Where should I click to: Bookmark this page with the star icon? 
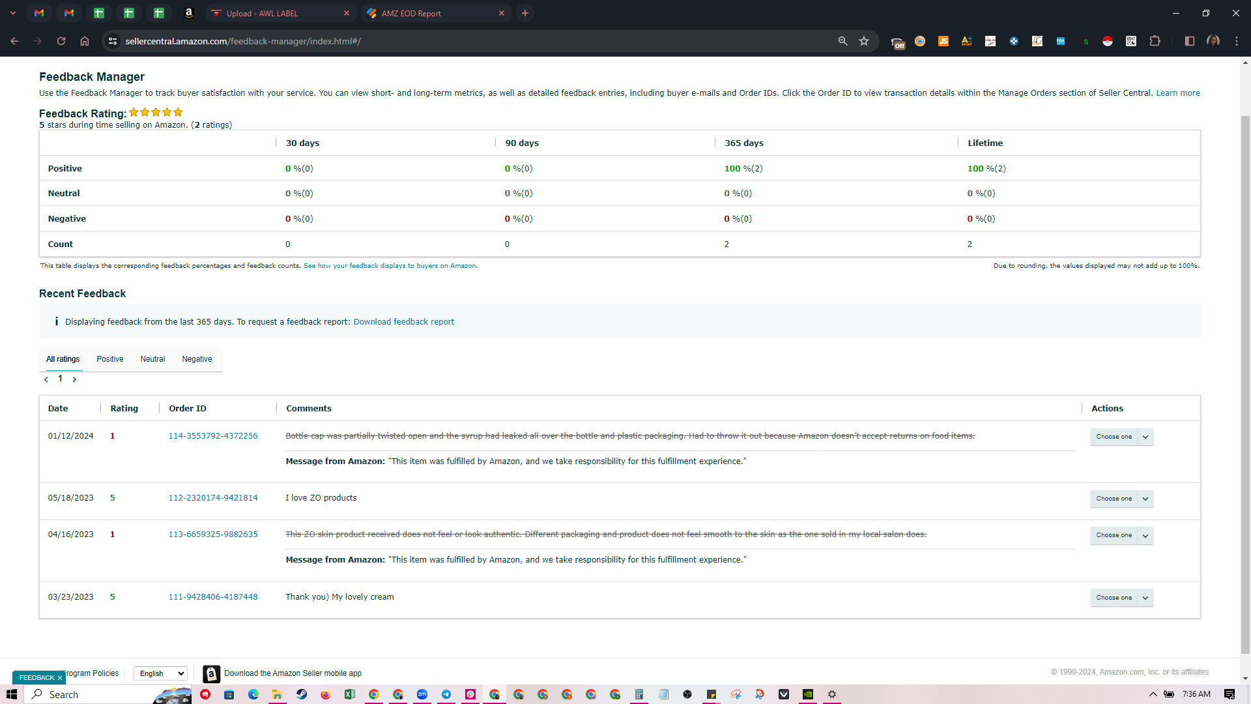tap(864, 41)
